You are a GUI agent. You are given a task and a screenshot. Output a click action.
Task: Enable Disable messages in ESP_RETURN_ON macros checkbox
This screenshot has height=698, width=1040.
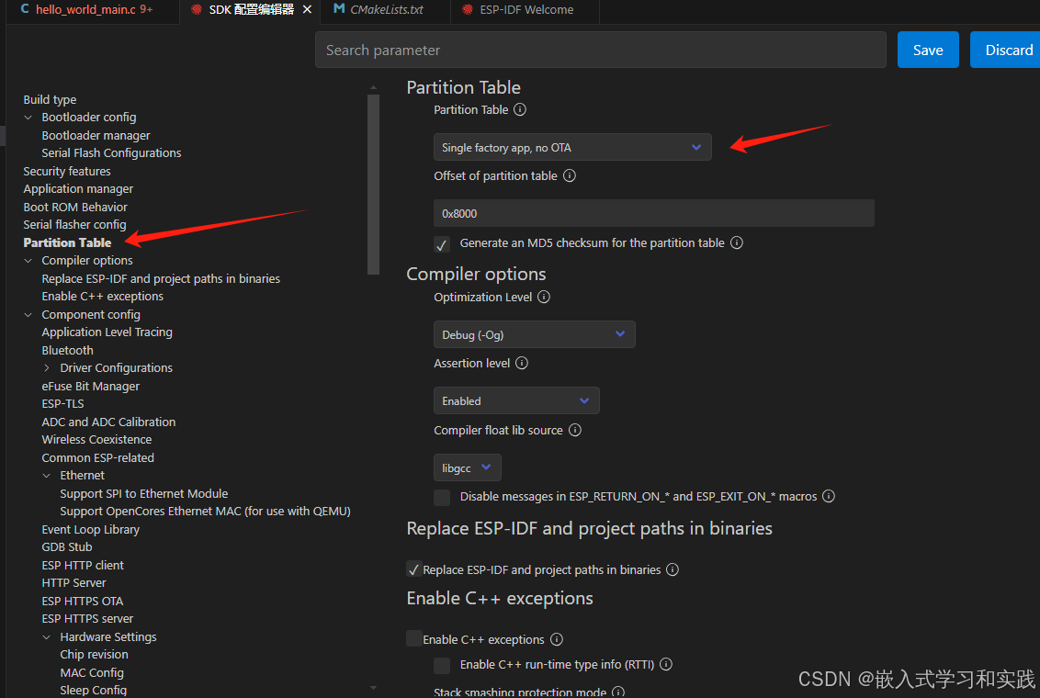442,497
